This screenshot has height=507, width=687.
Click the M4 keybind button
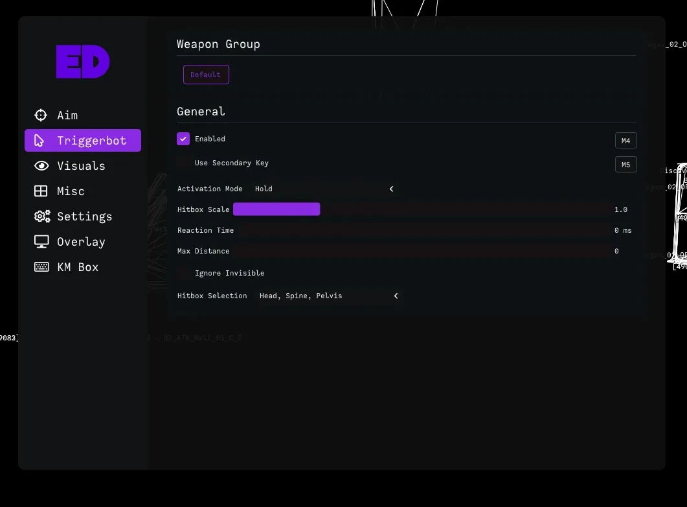point(625,141)
